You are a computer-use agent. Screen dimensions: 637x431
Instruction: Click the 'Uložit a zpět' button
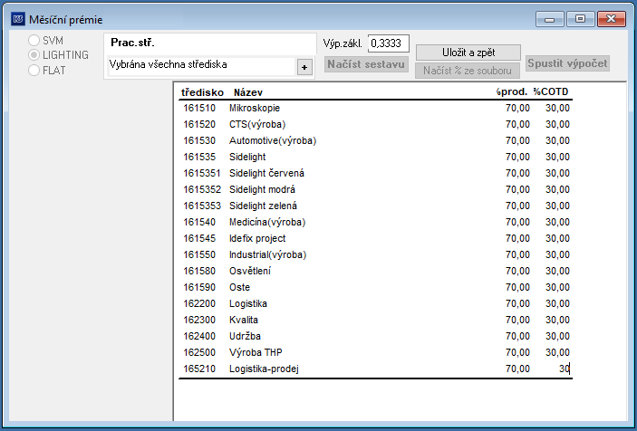(468, 53)
